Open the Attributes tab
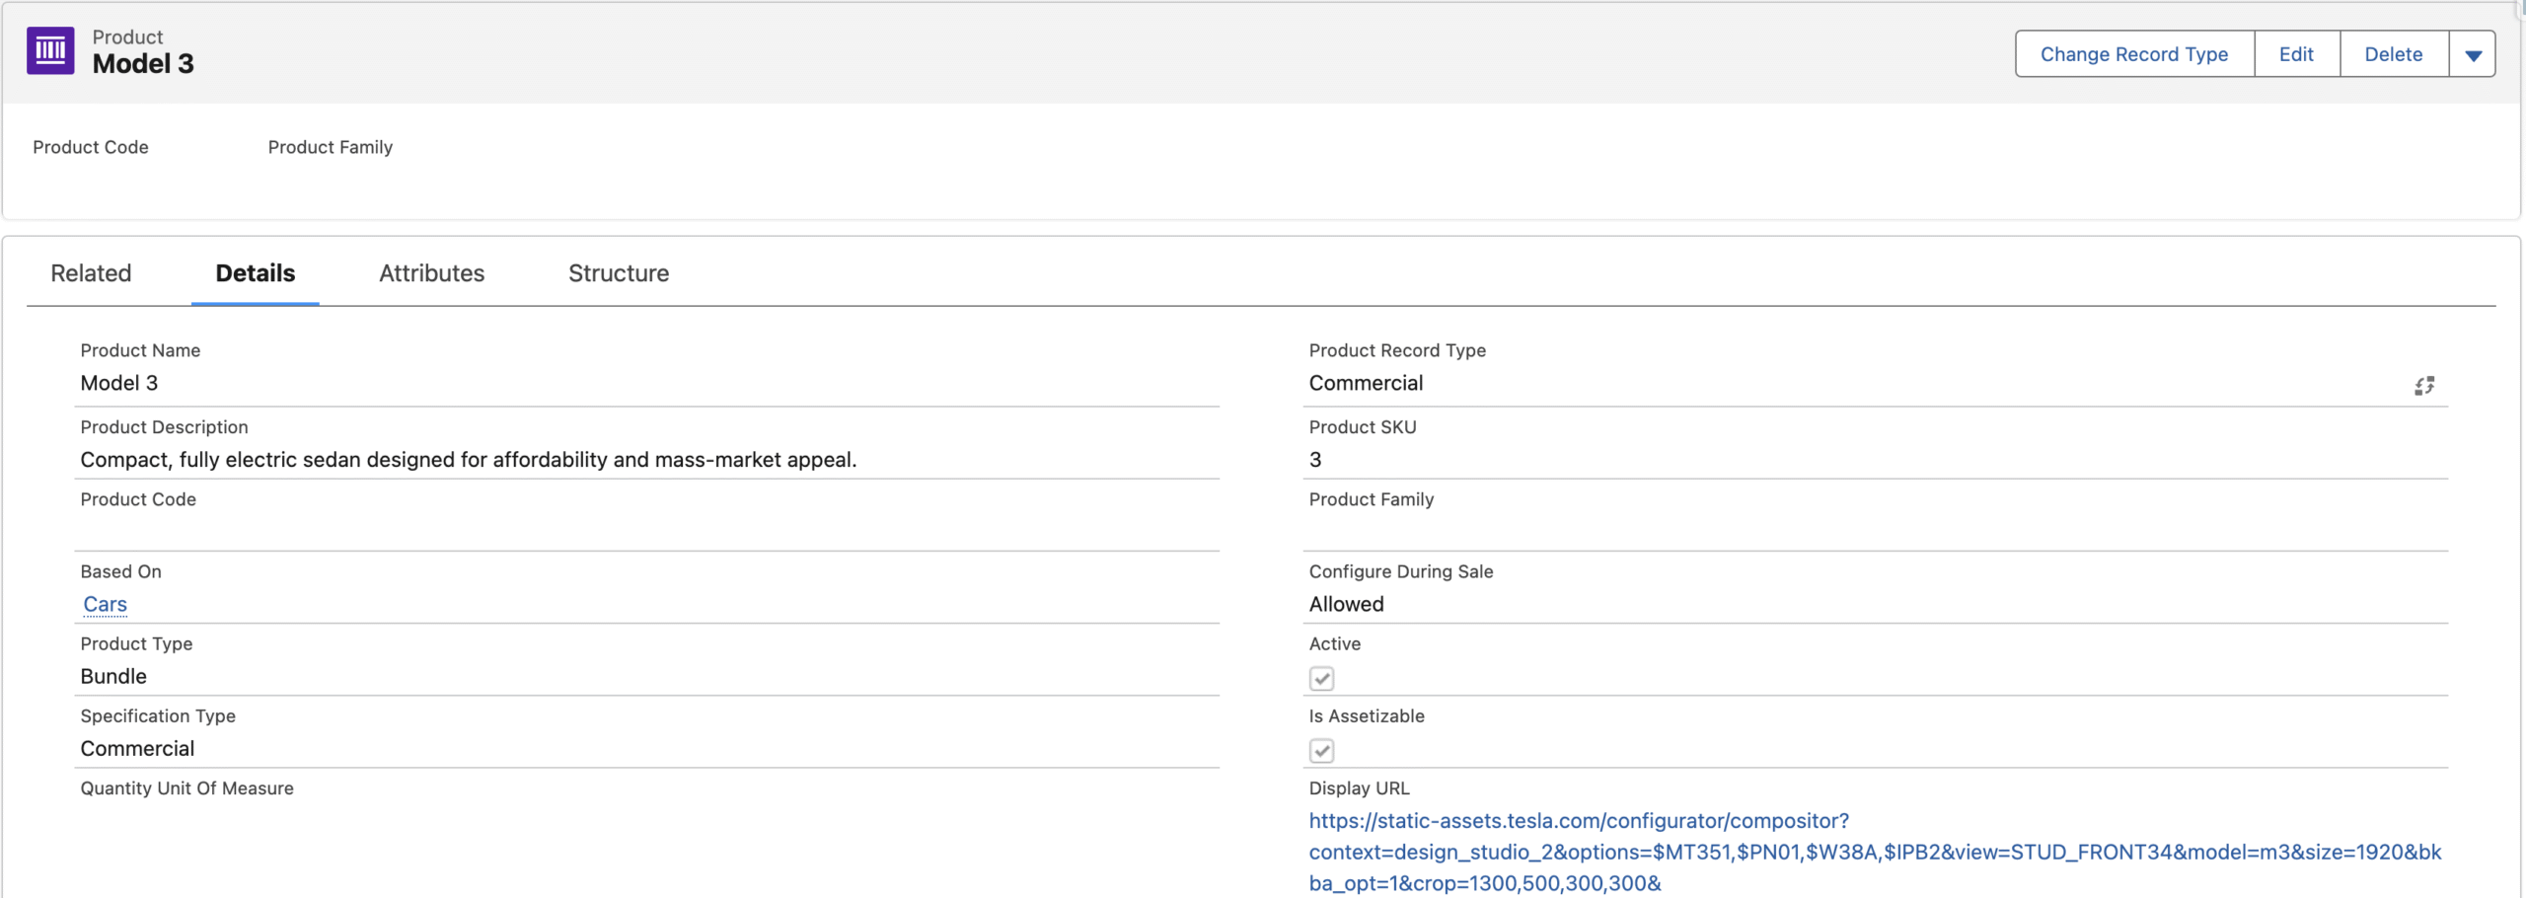2526x898 pixels. coord(431,273)
